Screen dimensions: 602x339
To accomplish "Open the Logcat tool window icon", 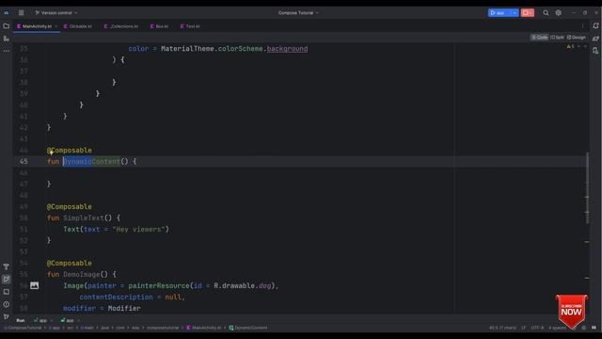I will coord(7,292).
